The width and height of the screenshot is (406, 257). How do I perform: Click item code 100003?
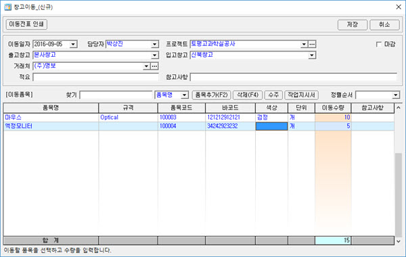(x=168, y=118)
